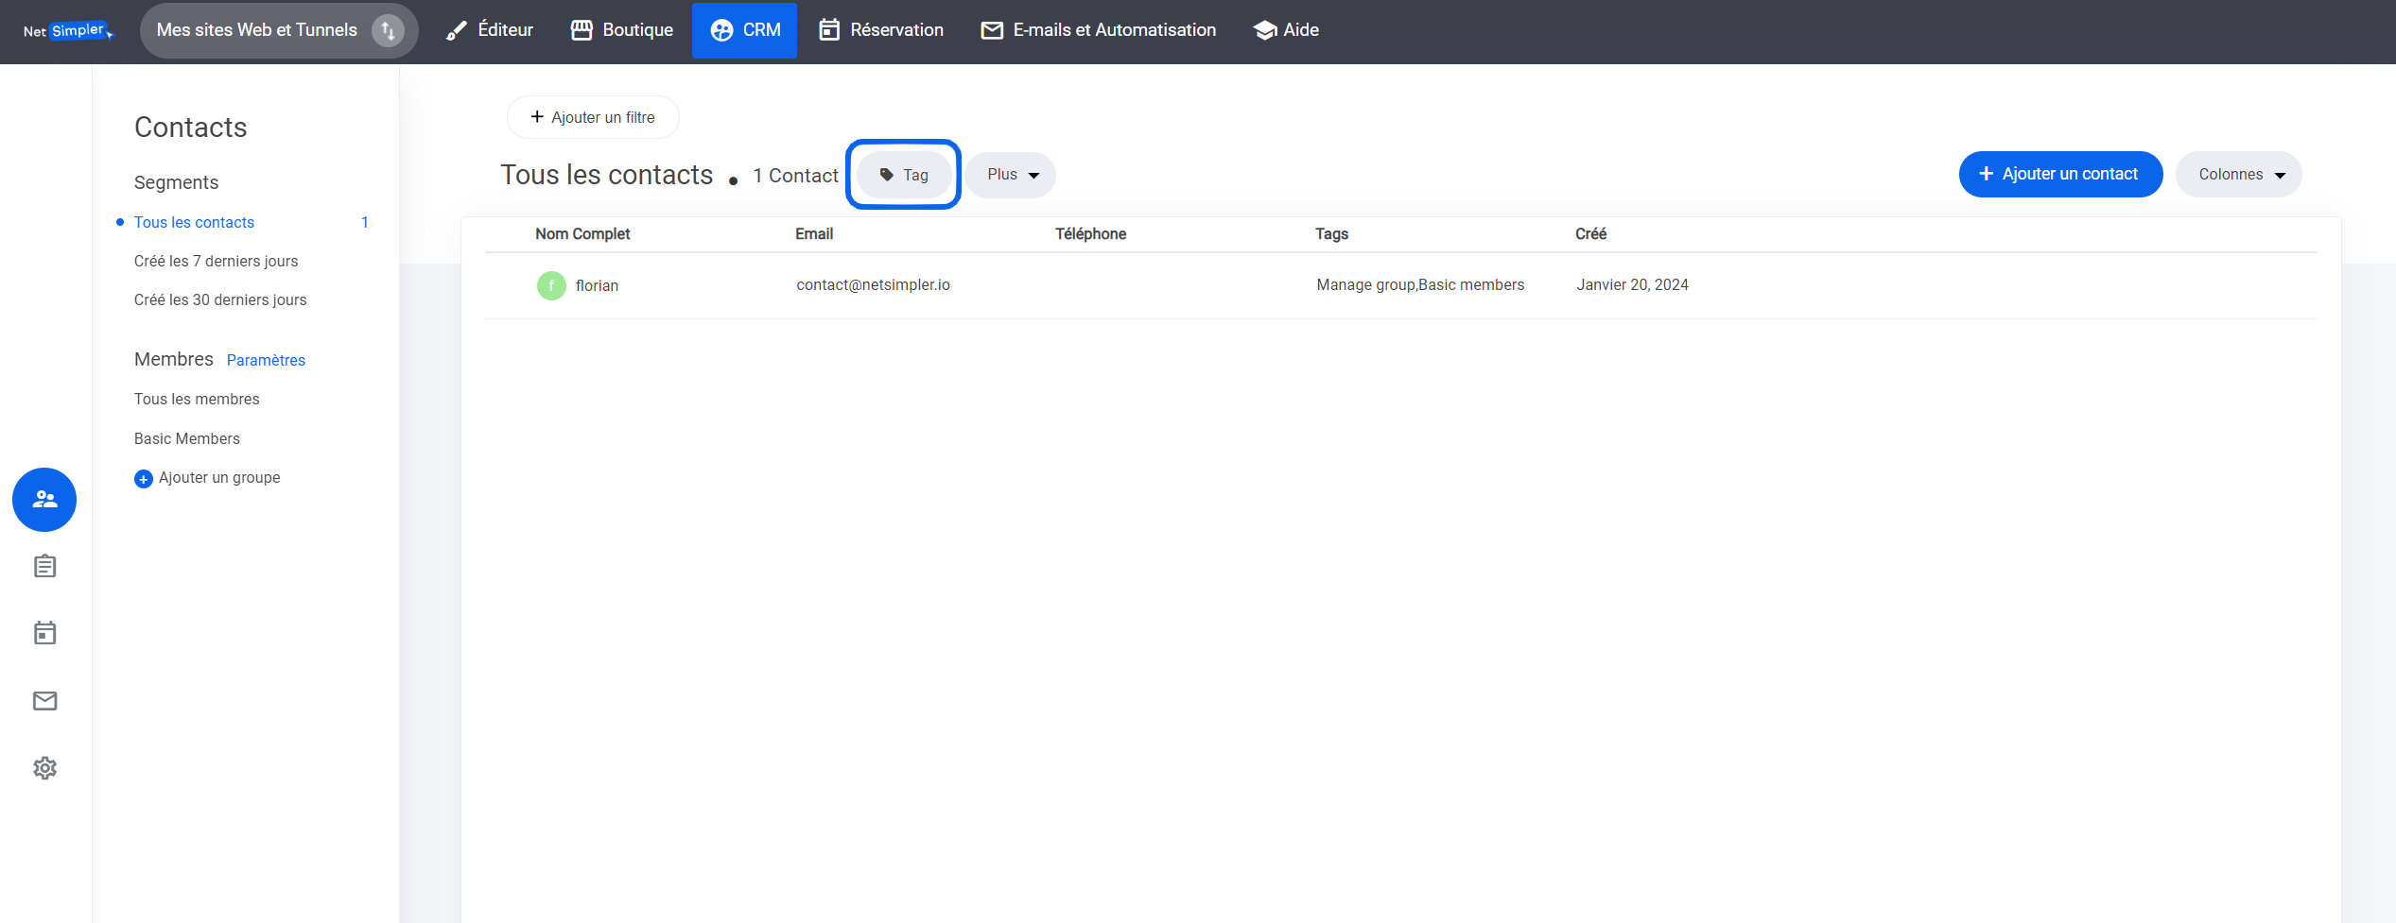Add a filter with Ajouter un filtre

593,117
